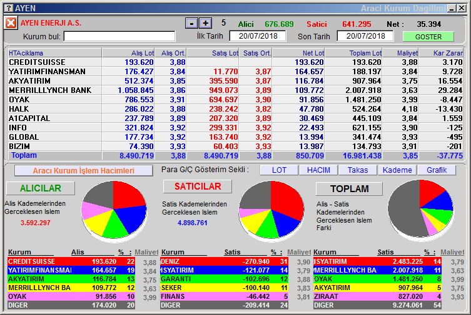Click the Toplam pie chart
The height and width of the screenshot is (315, 471).
(x=420, y=210)
